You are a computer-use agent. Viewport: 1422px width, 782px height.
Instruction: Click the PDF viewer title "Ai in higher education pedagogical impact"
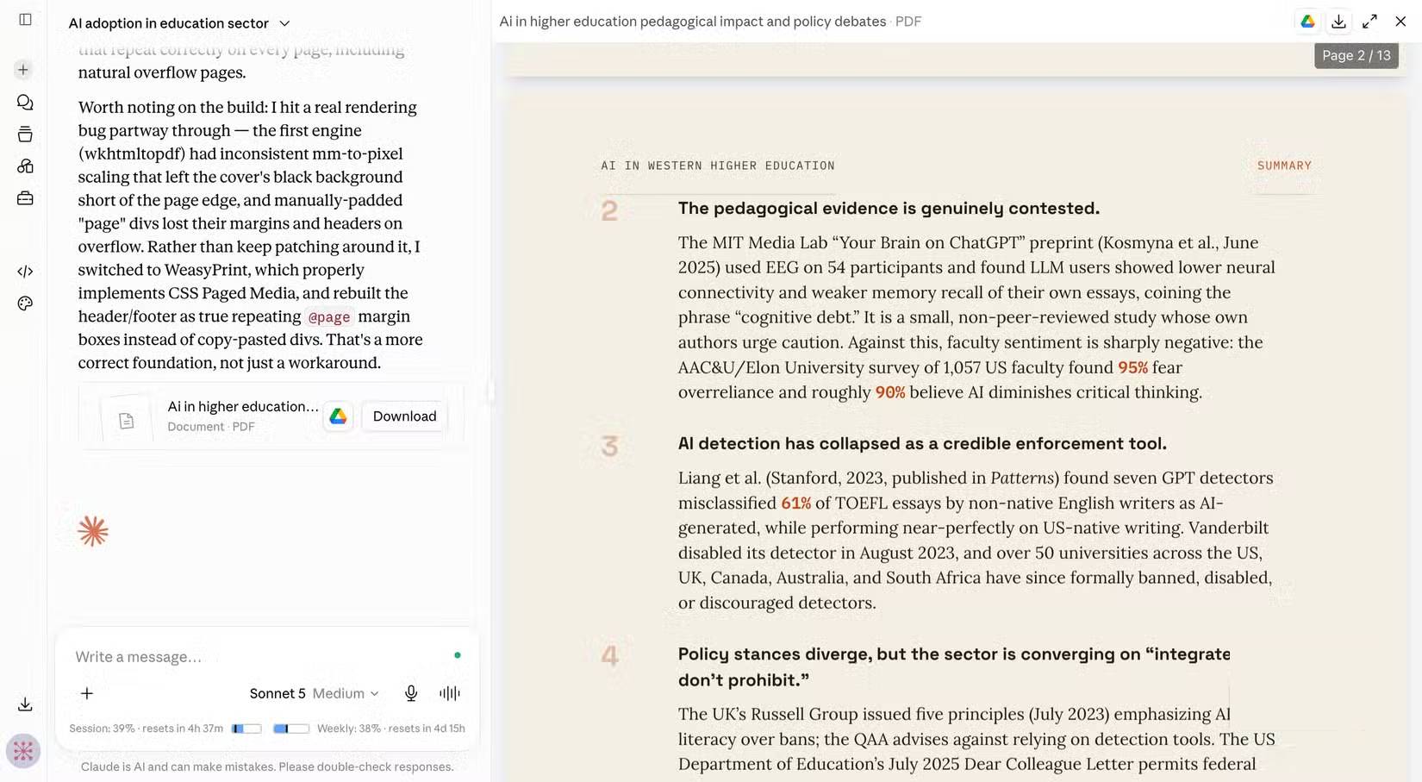[x=693, y=22]
